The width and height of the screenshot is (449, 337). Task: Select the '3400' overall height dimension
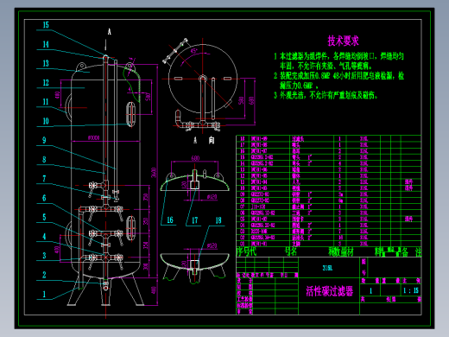click(154, 172)
